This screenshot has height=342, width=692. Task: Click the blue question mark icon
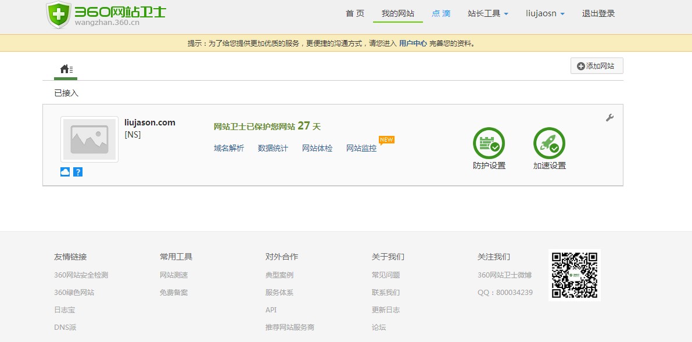click(x=78, y=172)
